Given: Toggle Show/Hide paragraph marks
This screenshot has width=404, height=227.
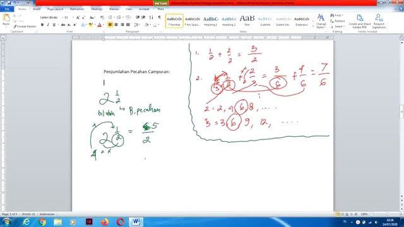Looking at the screenshot, I should (x=160, y=17).
